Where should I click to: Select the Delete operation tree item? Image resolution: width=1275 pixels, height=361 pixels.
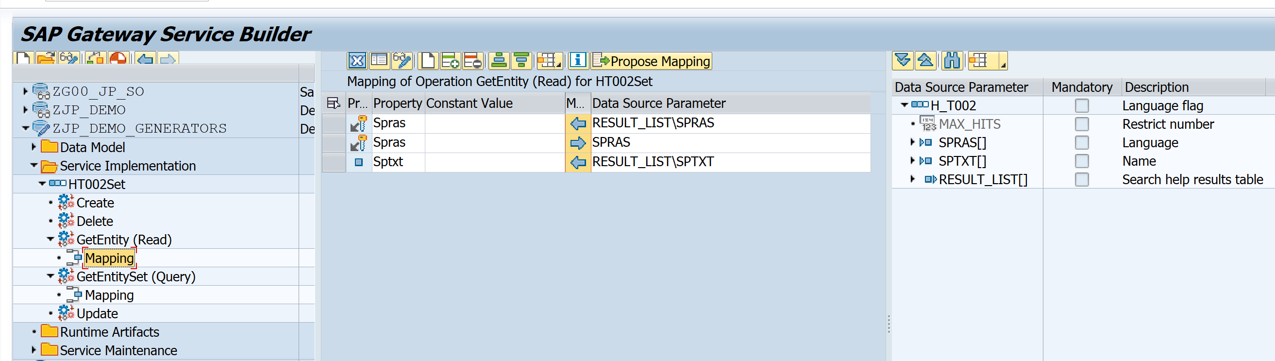tap(95, 222)
